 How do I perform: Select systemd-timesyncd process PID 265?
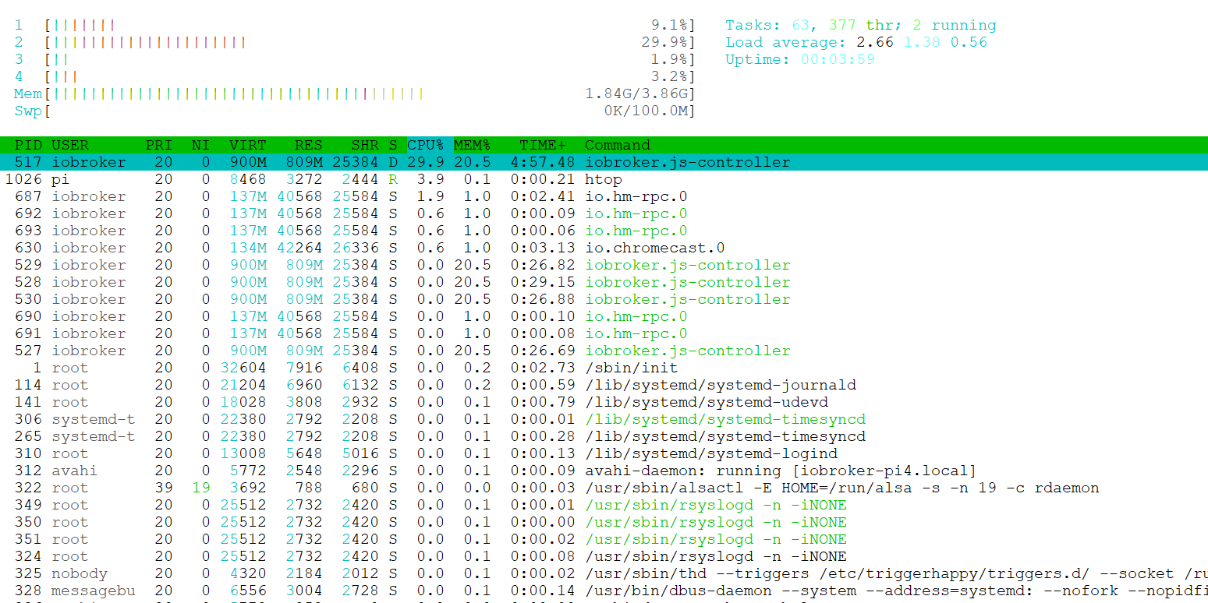point(604,436)
